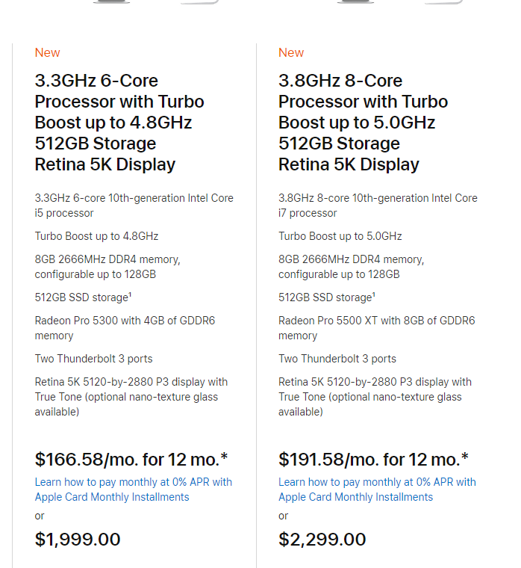Select the 3.8GHz 8-Core Processor heading
The image size is (521, 568).
(x=363, y=123)
